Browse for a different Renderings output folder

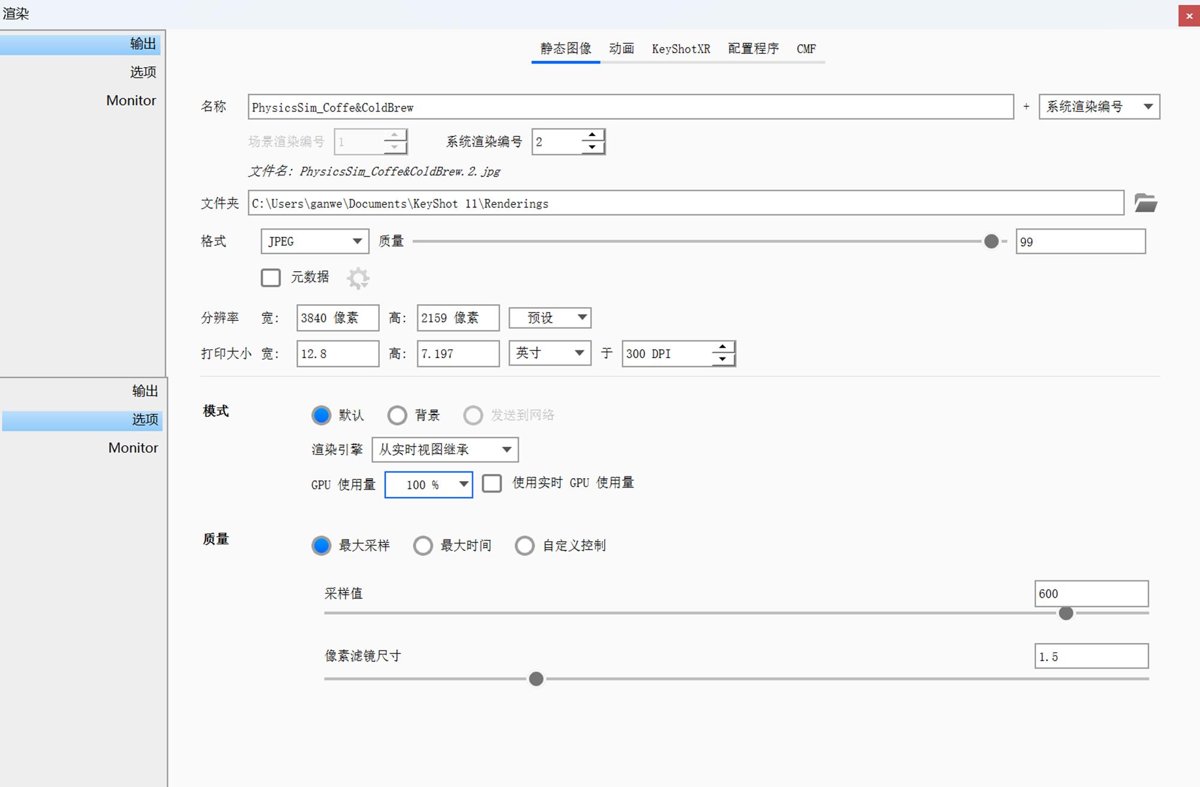1147,203
